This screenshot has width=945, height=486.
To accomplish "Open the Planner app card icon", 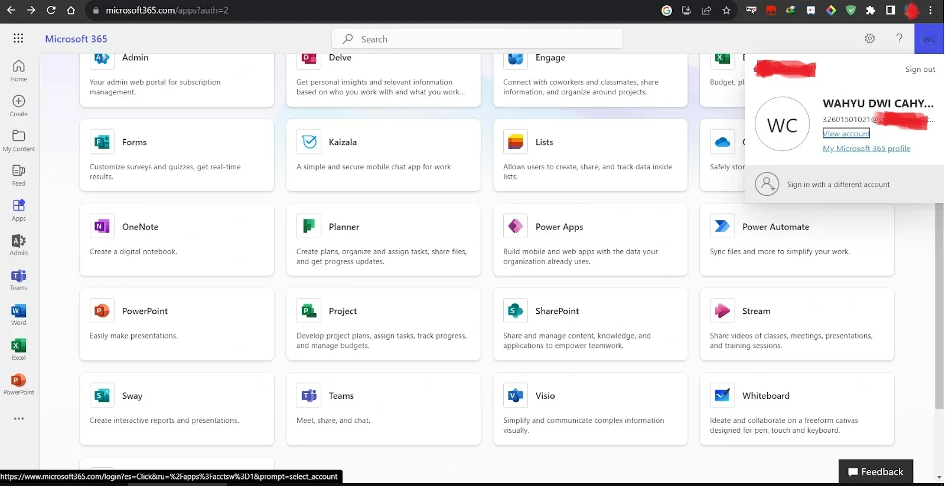I will coord(309,226).
